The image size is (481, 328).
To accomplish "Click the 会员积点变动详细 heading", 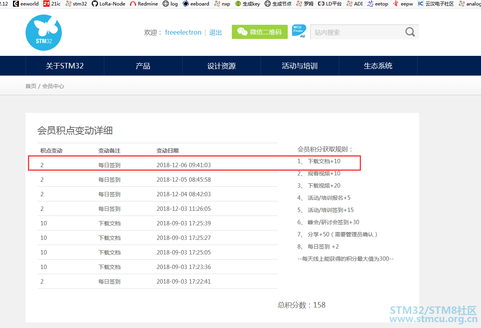I will (x=75, y=131).
